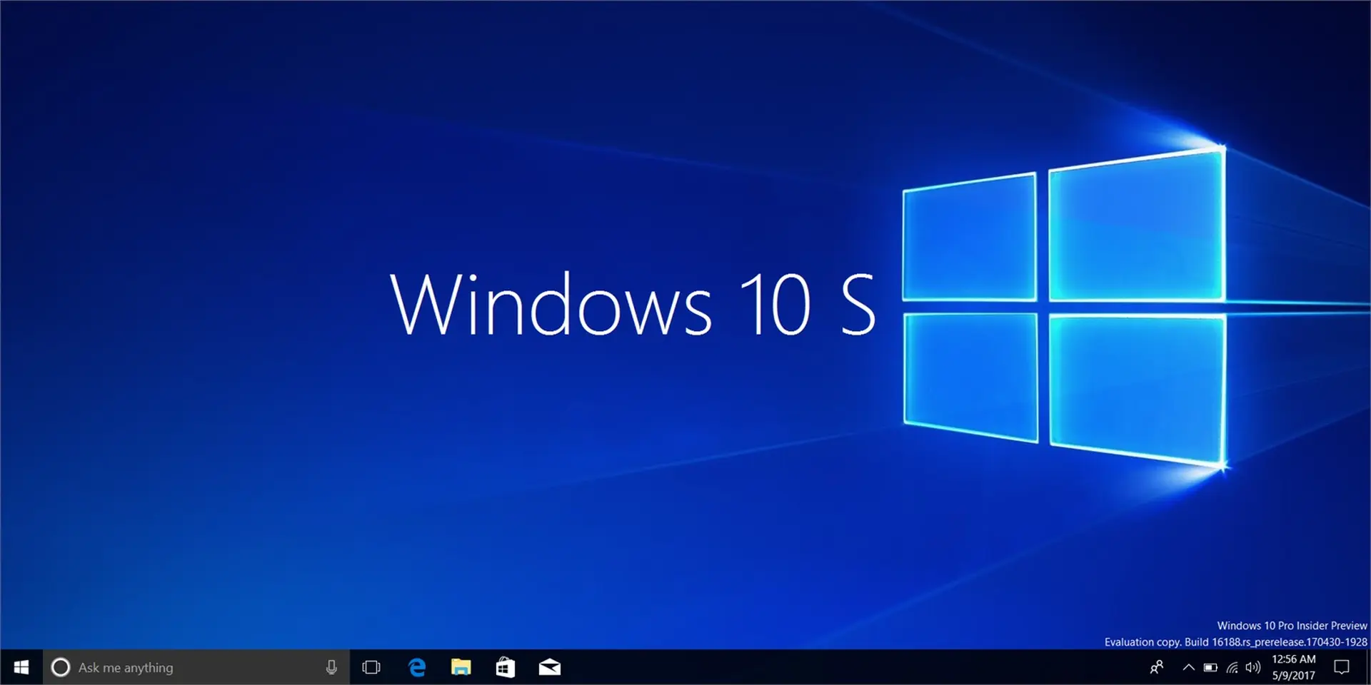Open the Windows Store app
The width and height of the screenshot is (1371, 685).
[506, 667]
